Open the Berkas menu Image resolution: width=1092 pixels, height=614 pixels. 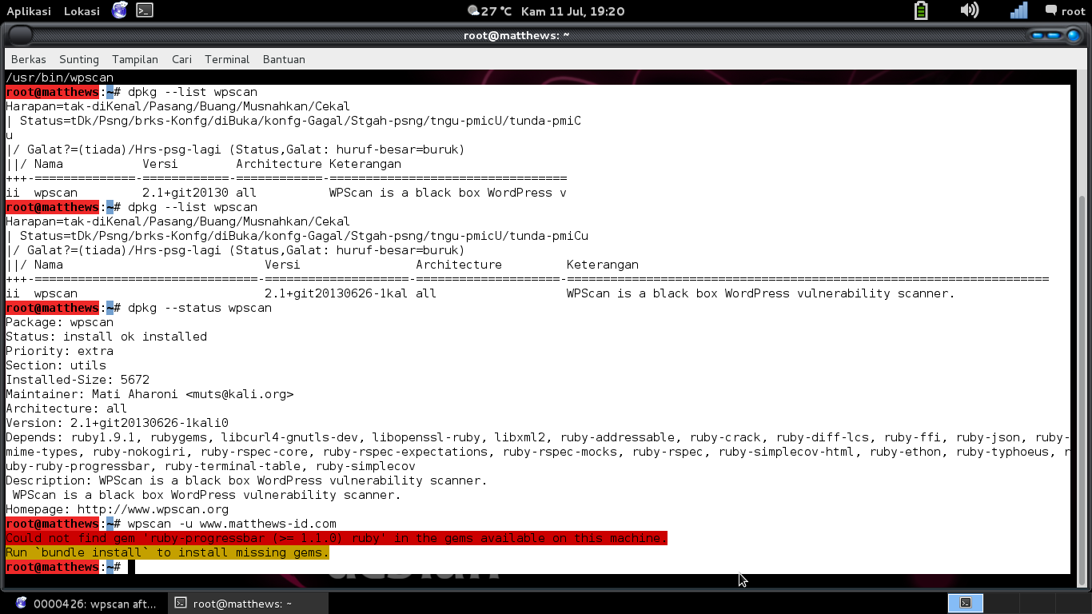pyautogui.click(x=28, y=59)
